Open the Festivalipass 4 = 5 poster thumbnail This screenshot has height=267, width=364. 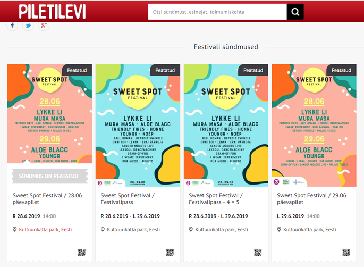pyautogui.click(x=226, y=125)
